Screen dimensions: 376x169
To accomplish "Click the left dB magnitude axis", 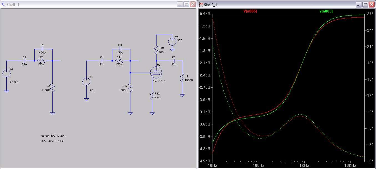I will pos(205,87).
